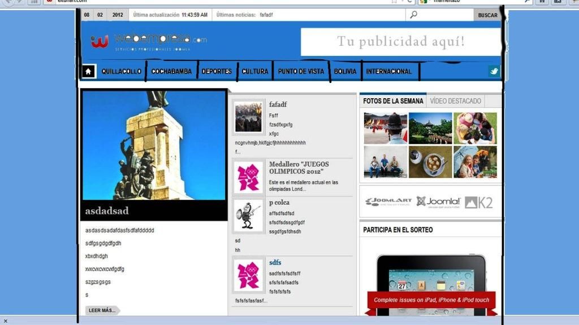View the three men sitting weekly photo
The width and height of the screenshot is (579, 325).
pyautogui.click(x=385, y=162)
